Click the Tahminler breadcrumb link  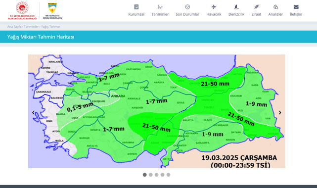click(x=31, y=27)
